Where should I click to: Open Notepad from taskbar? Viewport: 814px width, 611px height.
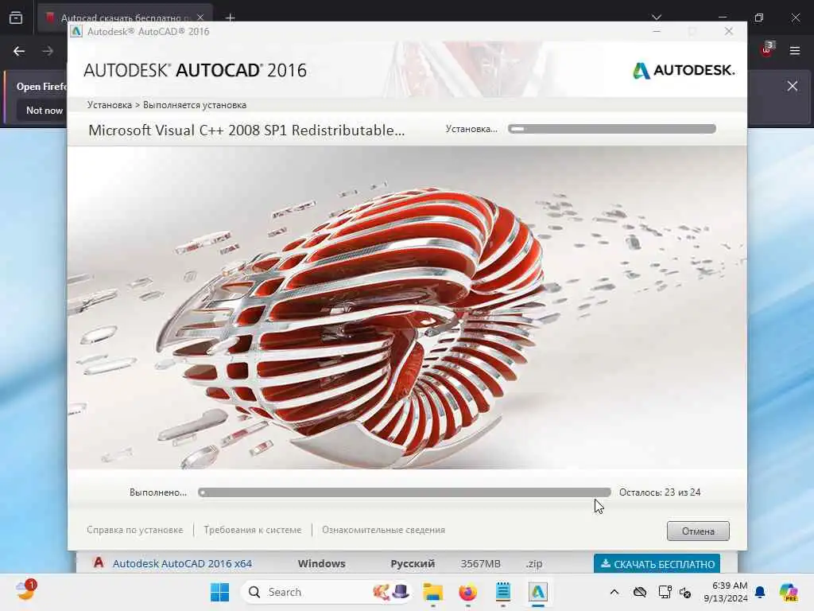coord(502,592)
